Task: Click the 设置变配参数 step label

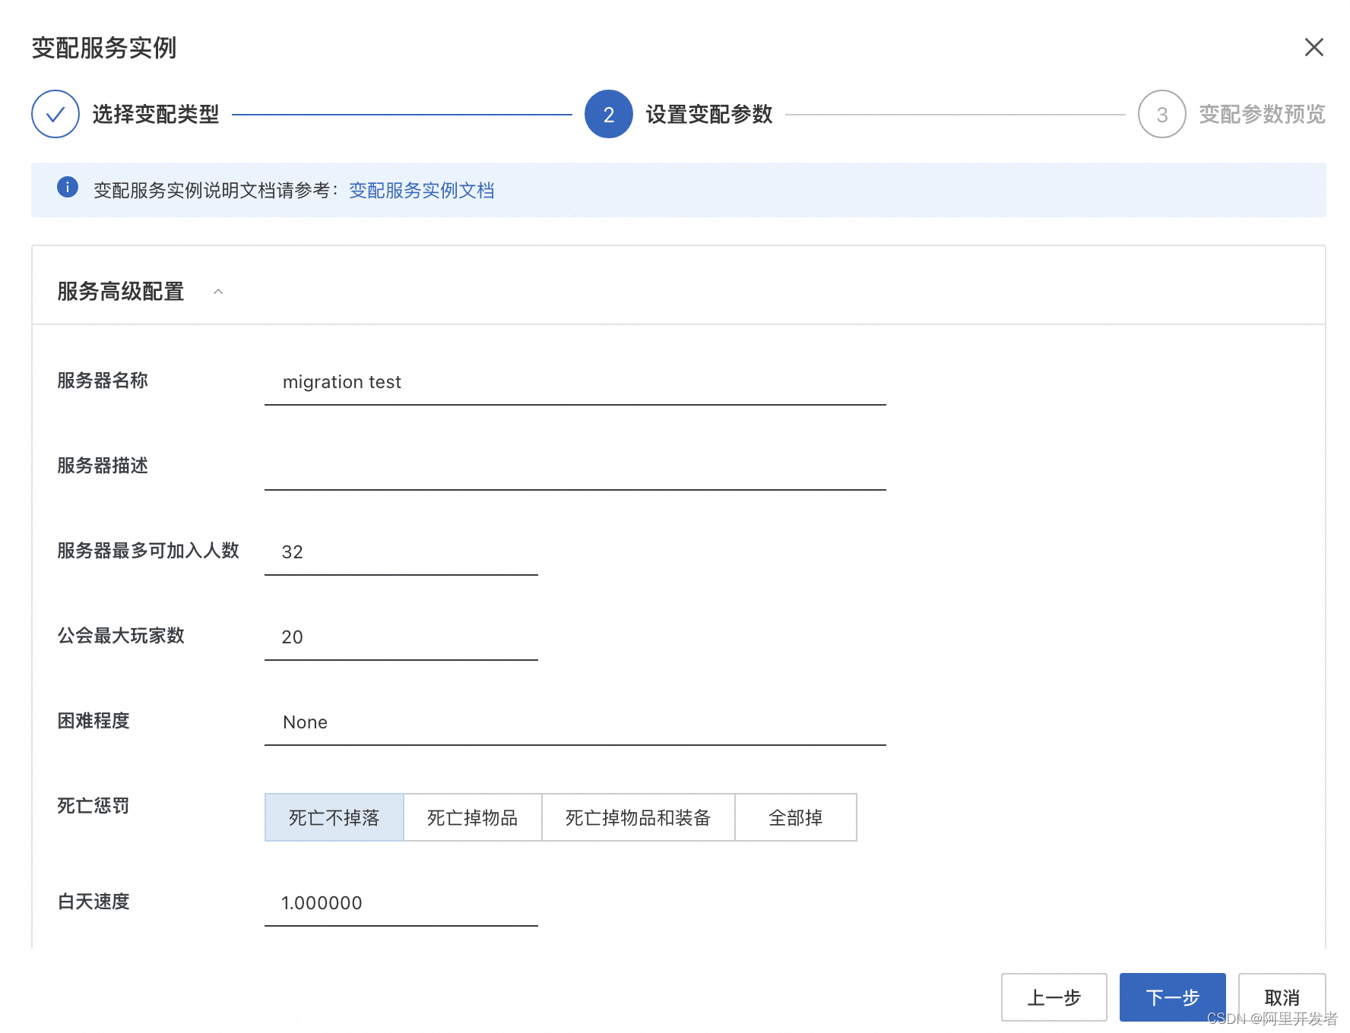Action: 709,114
